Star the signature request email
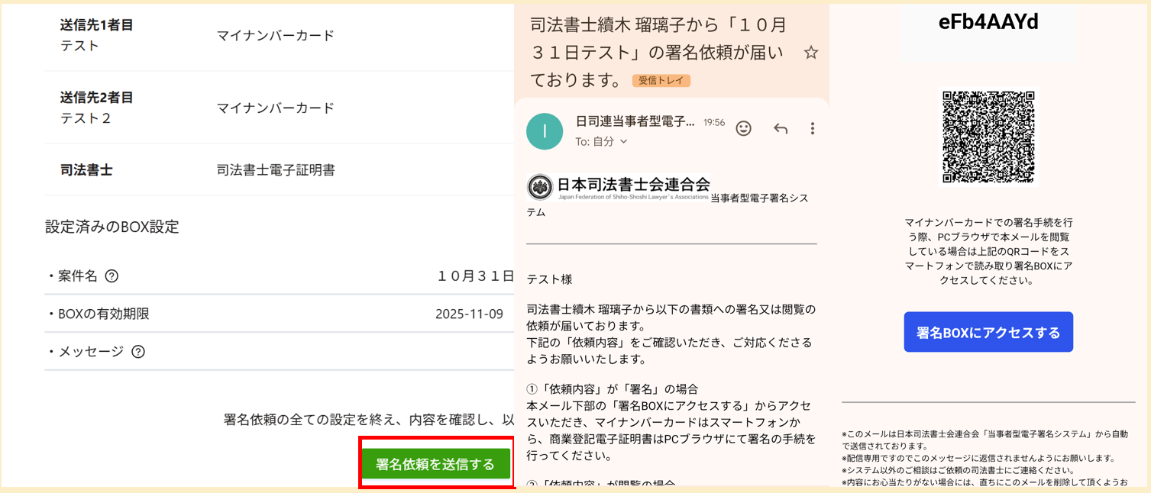 (811, 53)
